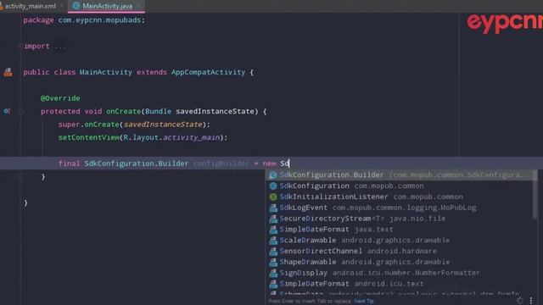Expand the folded import statements
The width and height of the screenshot is (543, 305).
(x=20, y=46)
